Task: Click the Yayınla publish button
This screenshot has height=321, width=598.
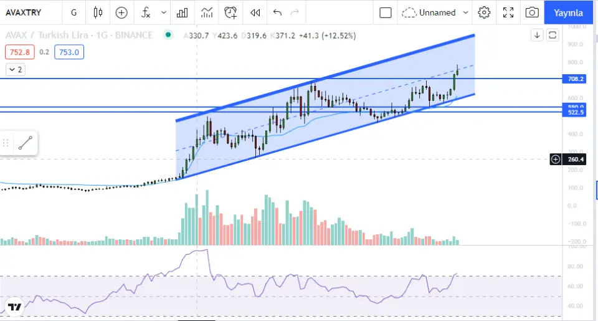Action: click(569, 12)
